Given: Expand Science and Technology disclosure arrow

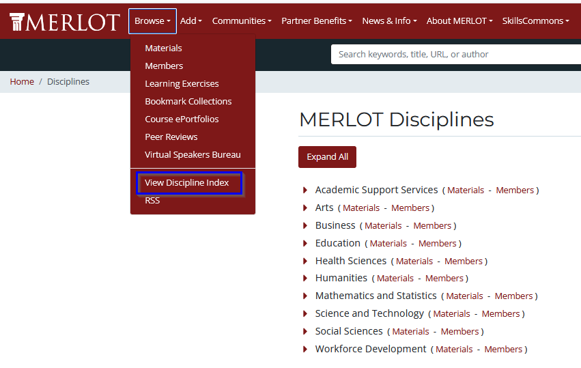Looking at the screenshot, I should tap(305, 314).
